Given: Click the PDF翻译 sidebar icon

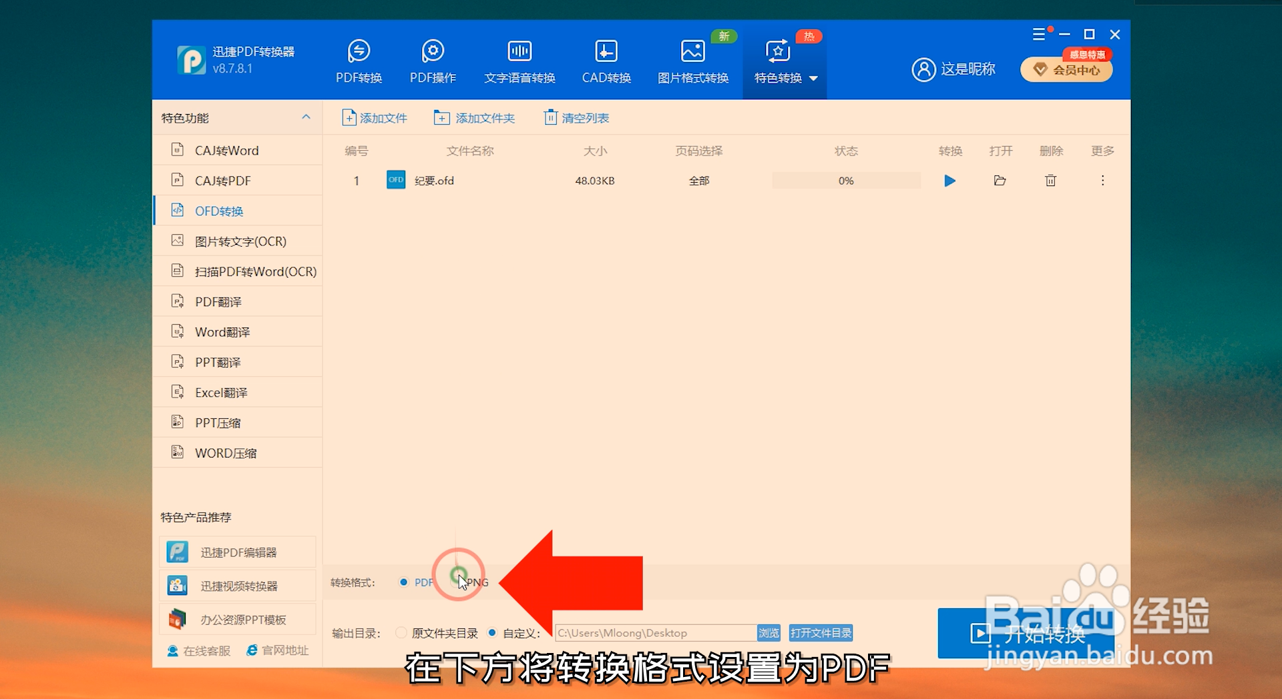Looking at the screenshot, I should 177,301.
